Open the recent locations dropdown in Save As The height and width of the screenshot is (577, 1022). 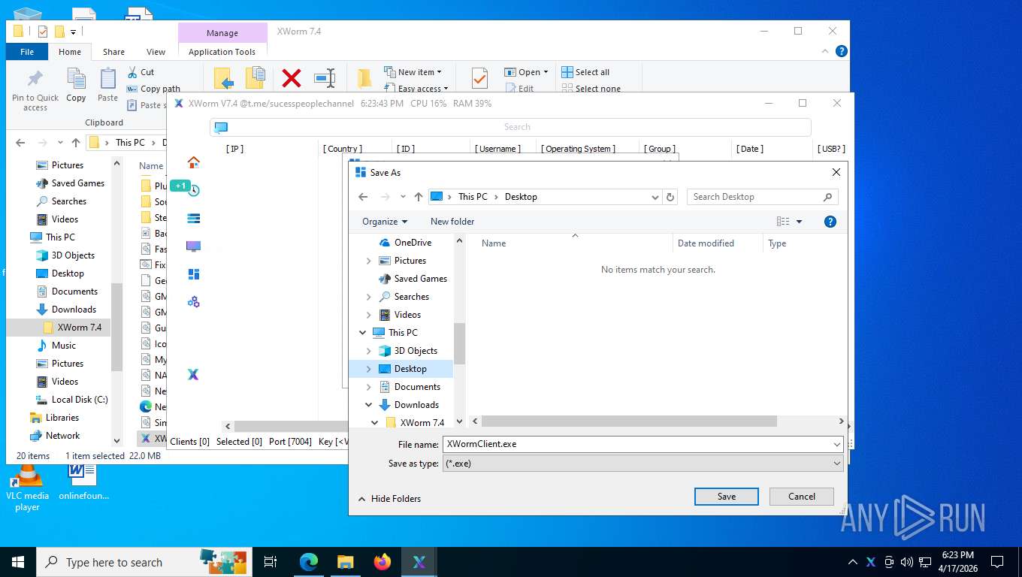403,197
